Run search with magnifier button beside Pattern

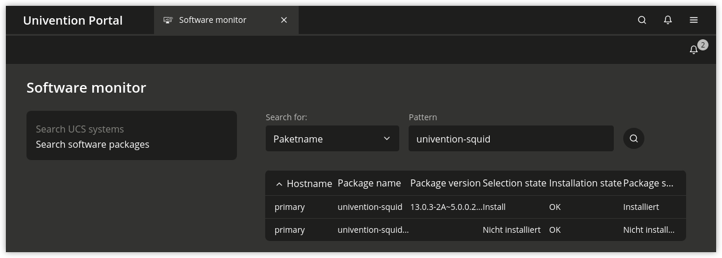pyautogui.click(x=634, y=138)
